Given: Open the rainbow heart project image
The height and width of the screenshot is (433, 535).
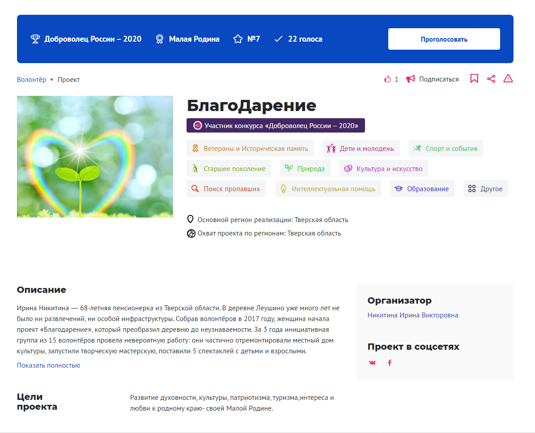Looking at the screenshot, I should [95, 156].
